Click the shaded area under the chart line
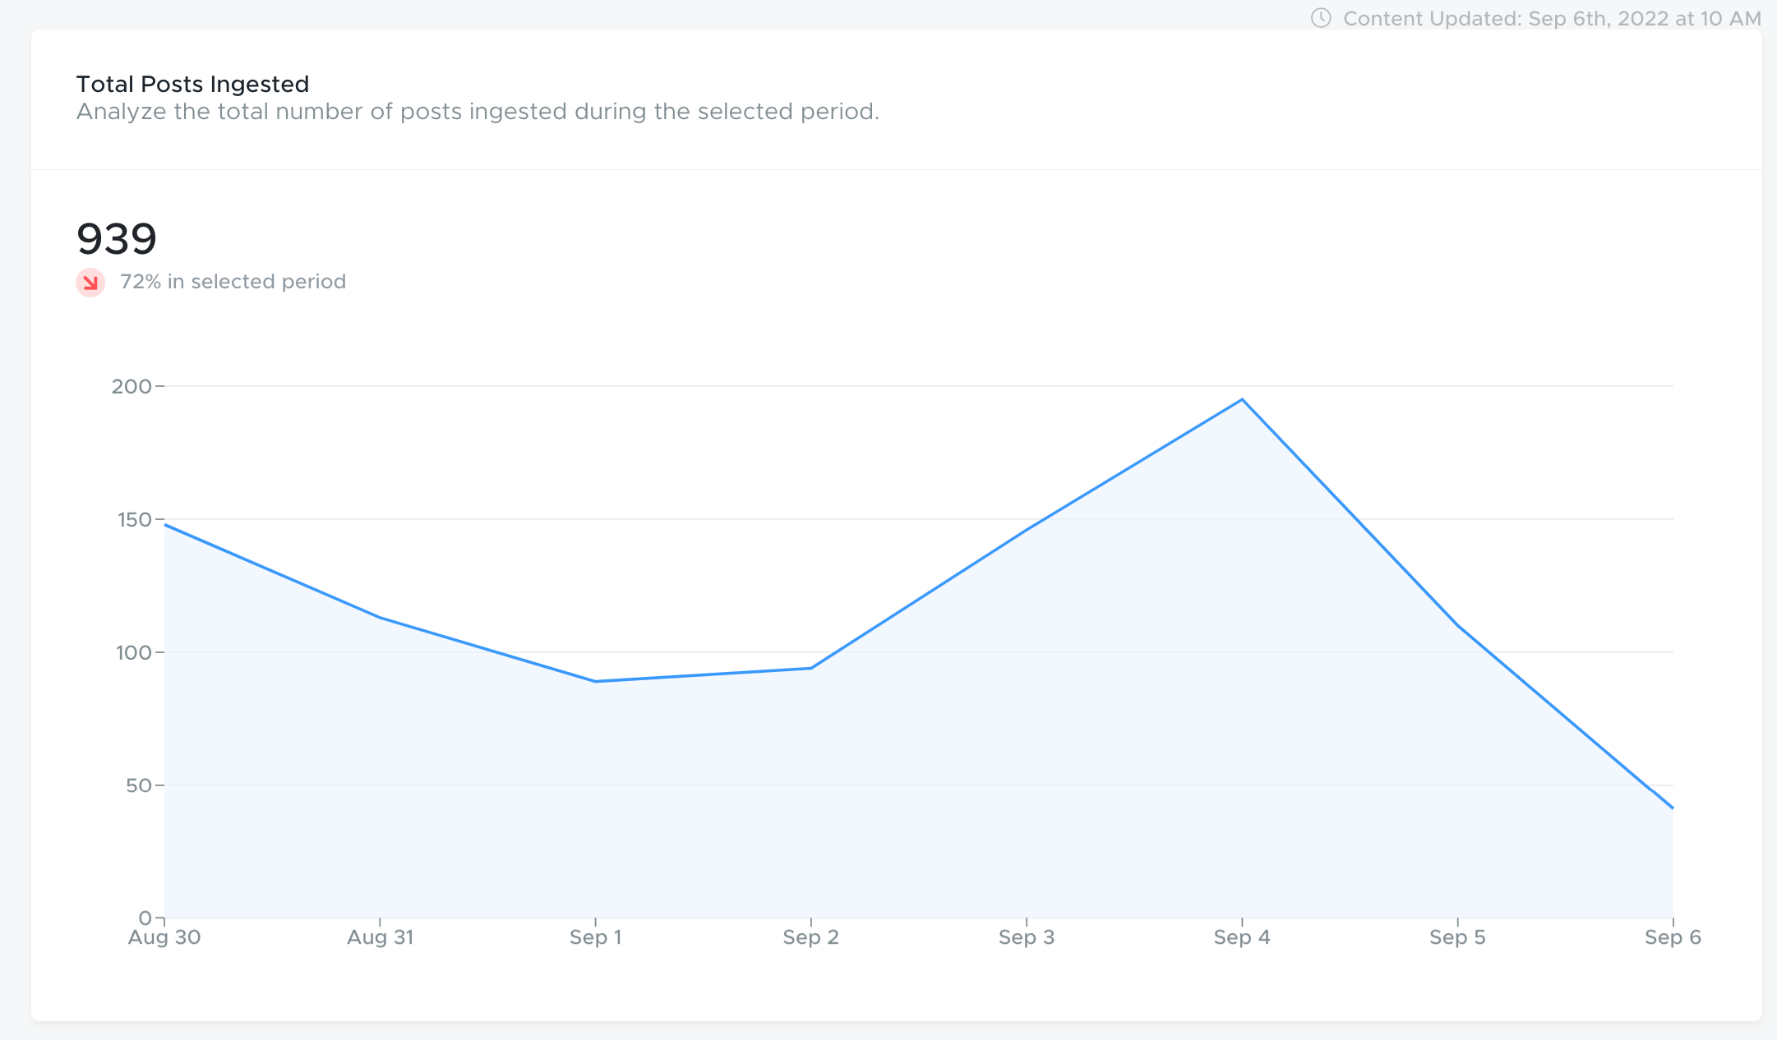The image size is (1777, 1040). tap(822, 821)
